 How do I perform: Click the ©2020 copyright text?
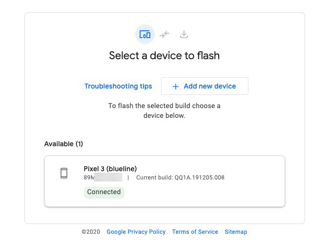[91, 232]
